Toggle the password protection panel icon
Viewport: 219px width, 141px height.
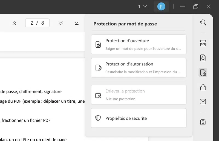coord(203,73)
